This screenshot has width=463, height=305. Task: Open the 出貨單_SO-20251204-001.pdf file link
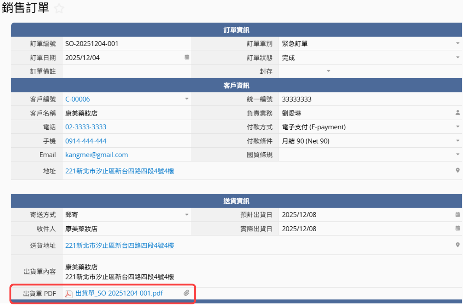tap(119, 293)
